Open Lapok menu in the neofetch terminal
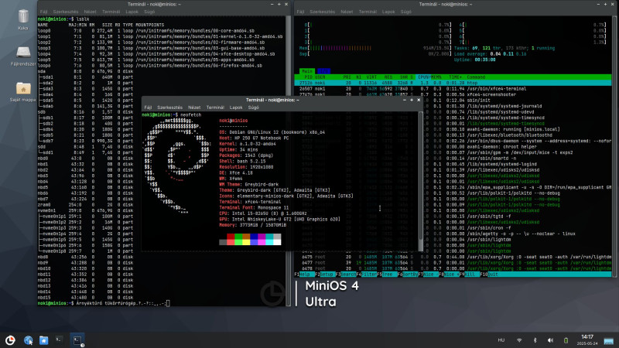The height and width of the screenshot is (348, 619). (x=236, y=107)
